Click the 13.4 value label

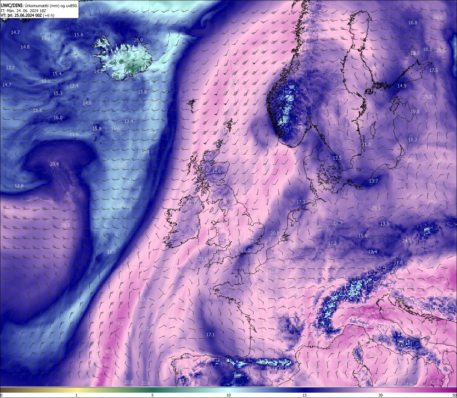[x=129, y=121]
